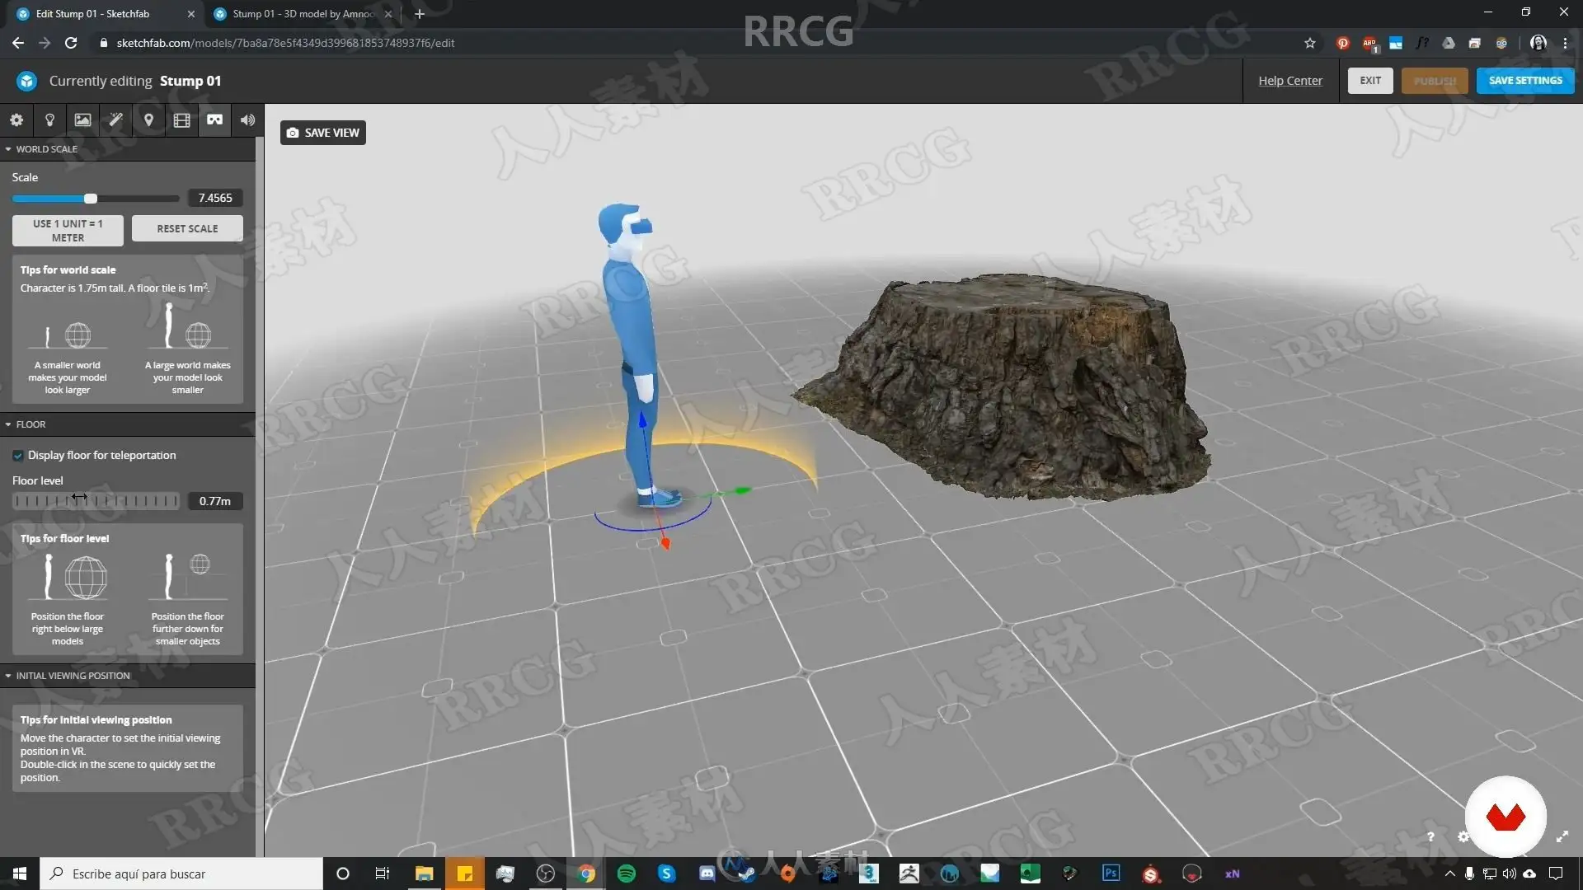1583x890 pixels.
Task: Toggle Display floor for teleportation checkbox
Action: [x=18, y=456]
